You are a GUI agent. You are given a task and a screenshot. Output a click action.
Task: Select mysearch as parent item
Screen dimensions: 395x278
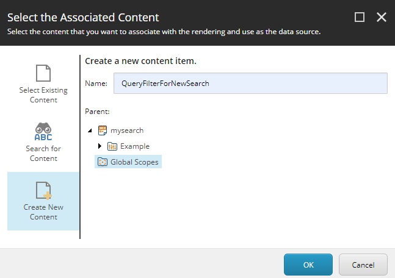[x=127, y=130]
